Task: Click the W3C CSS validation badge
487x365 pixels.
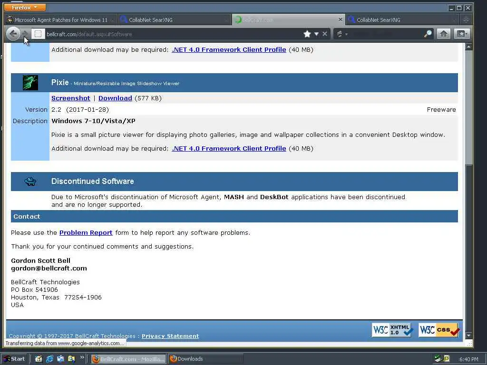Action: point(439,330)
